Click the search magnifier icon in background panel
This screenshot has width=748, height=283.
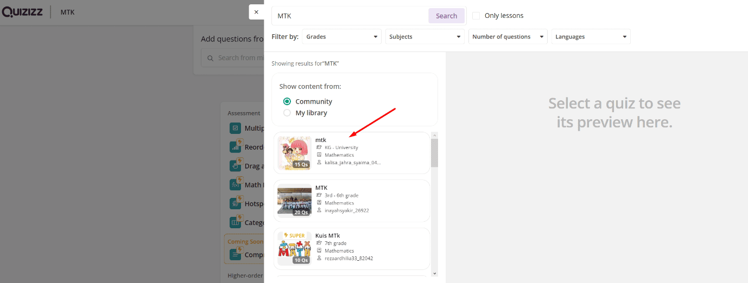210,57
